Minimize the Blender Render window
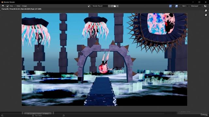 193,2
